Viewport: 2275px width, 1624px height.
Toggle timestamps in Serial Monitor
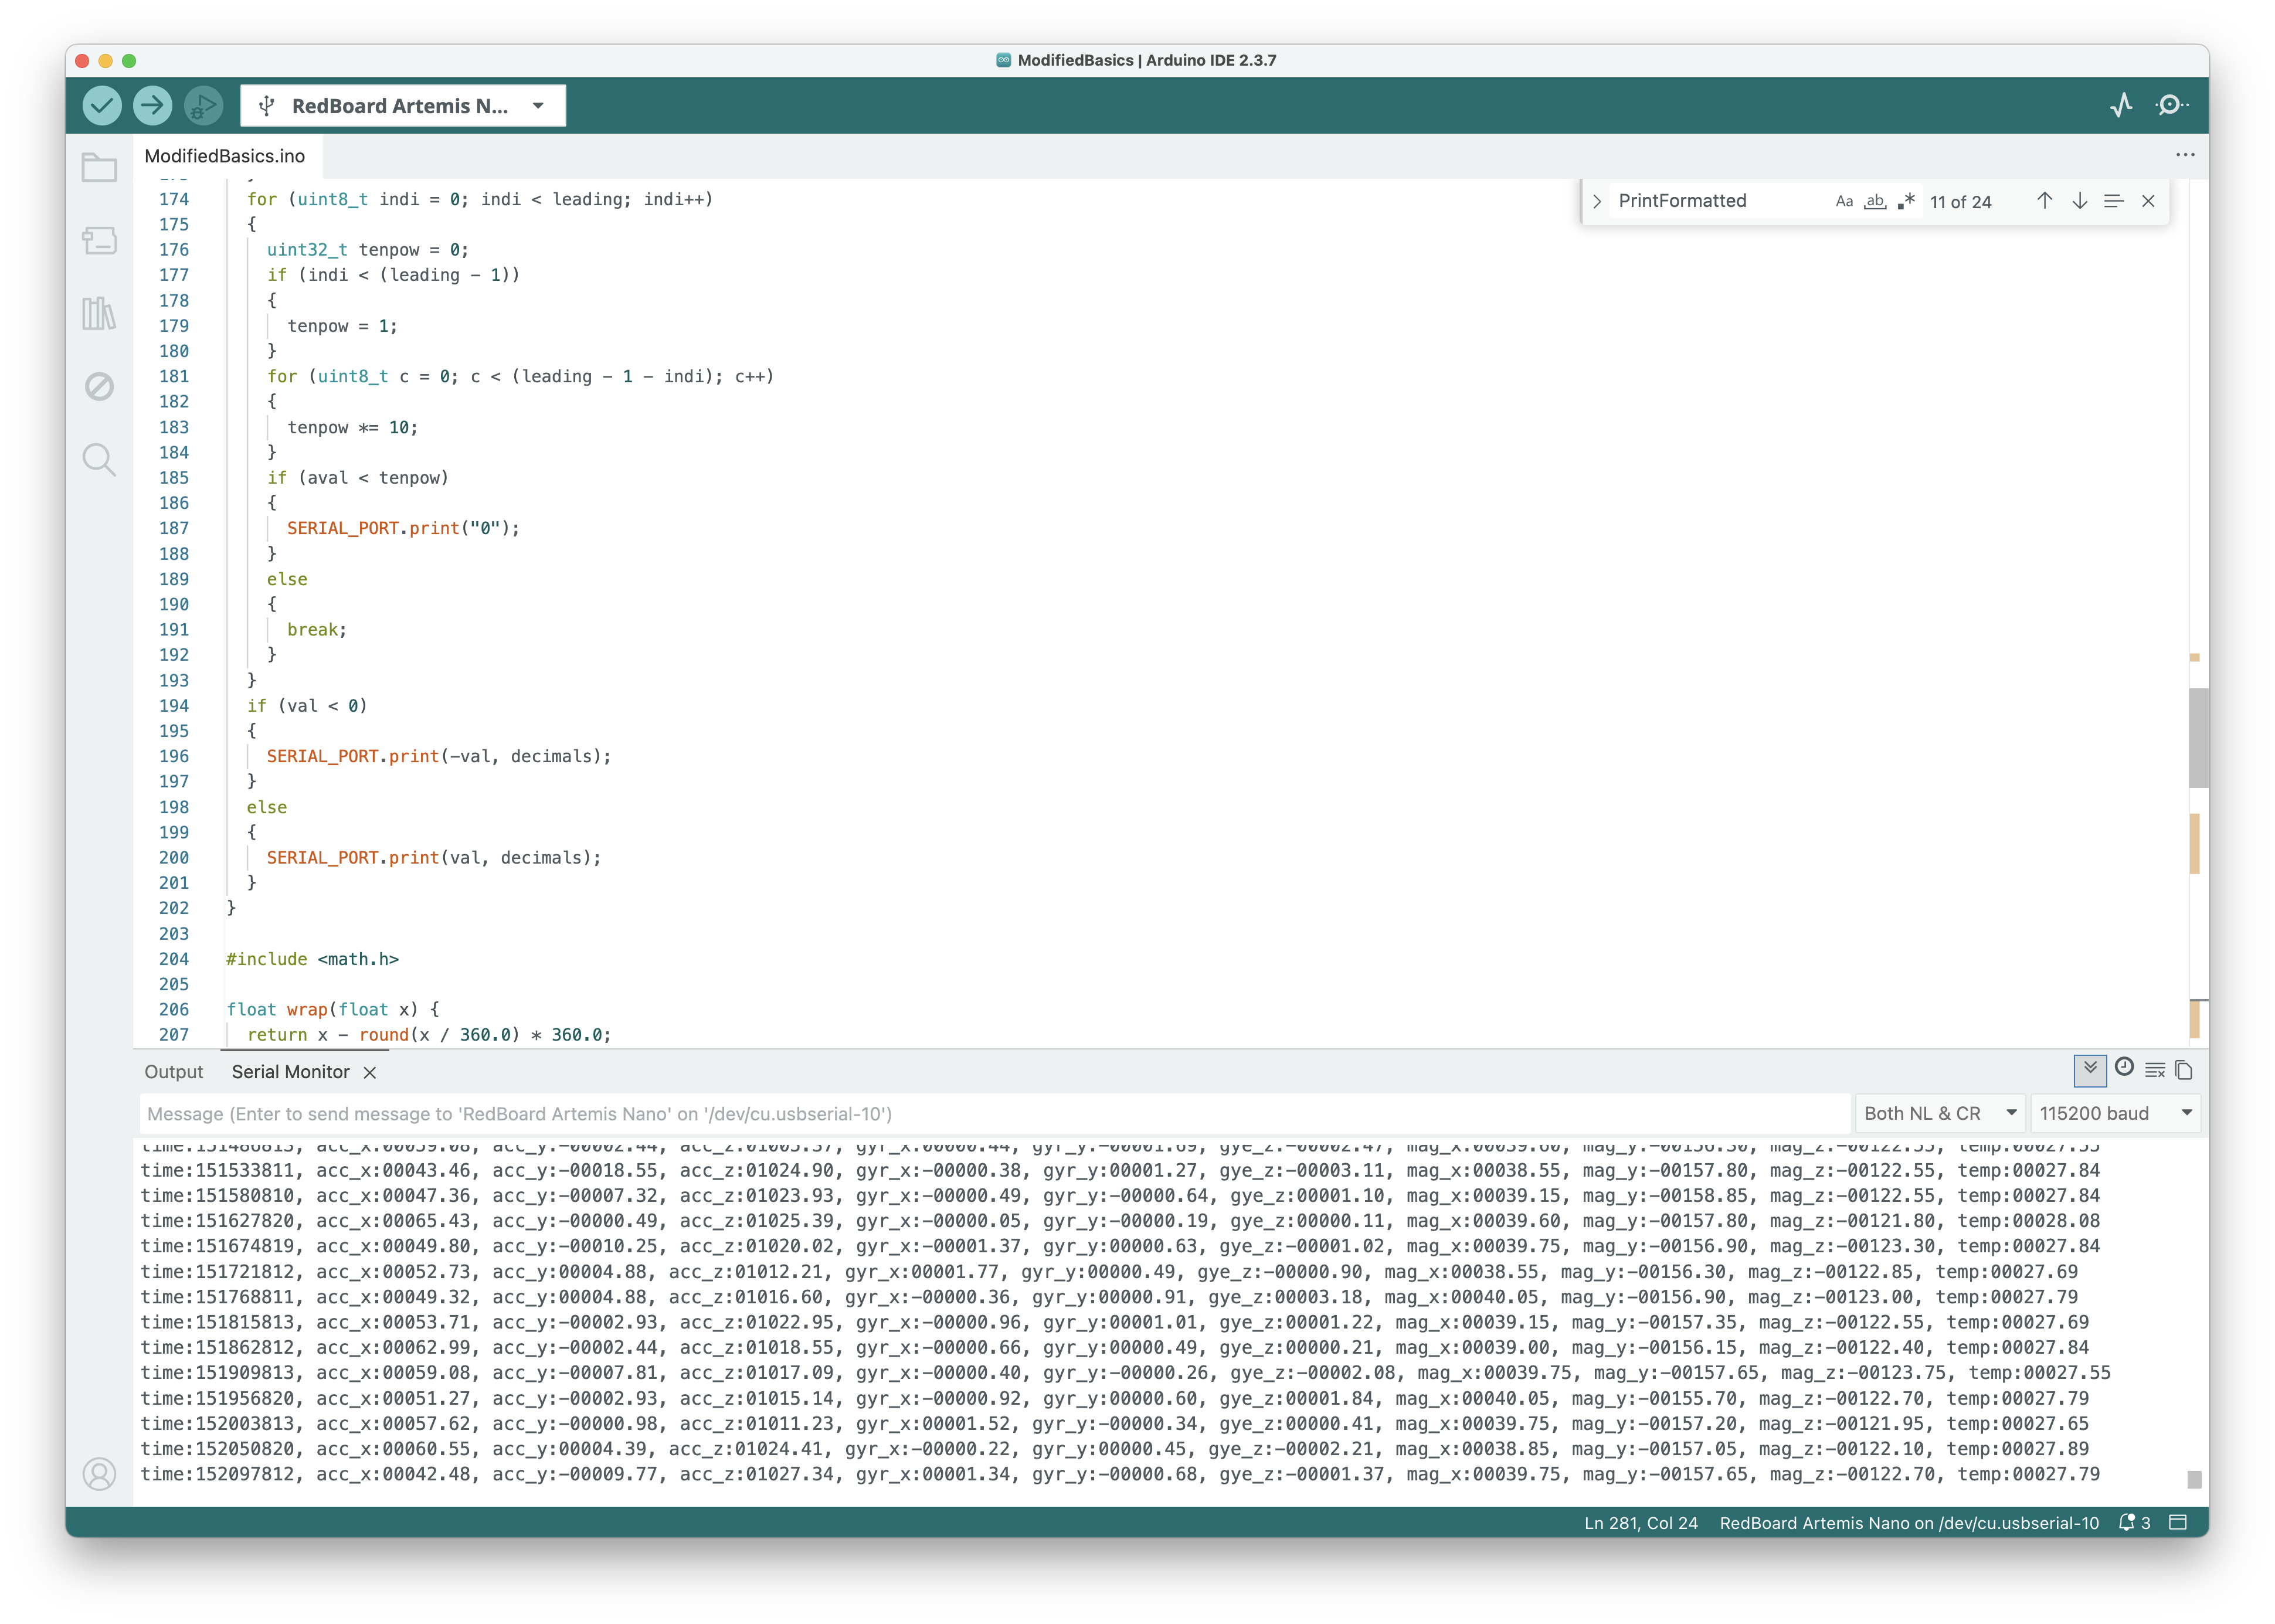[x=2125, y=1070]
